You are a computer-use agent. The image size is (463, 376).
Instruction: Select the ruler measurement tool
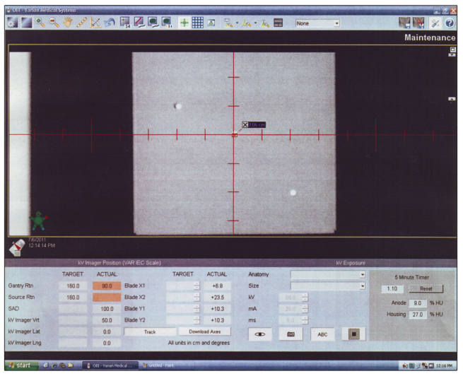pyautogui.click(x=81, y=23)
